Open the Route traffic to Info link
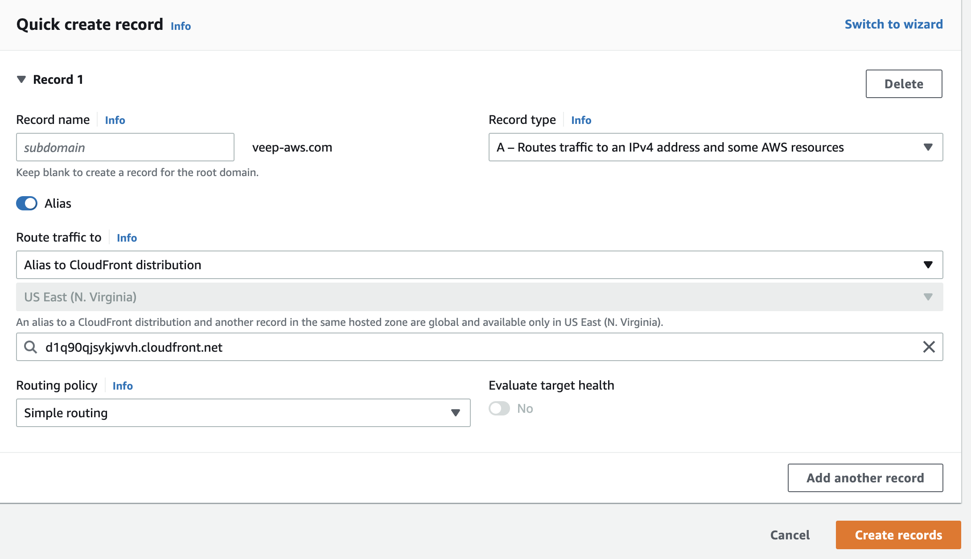The width and height of the screenshot is (971, 559). point(127,238)
